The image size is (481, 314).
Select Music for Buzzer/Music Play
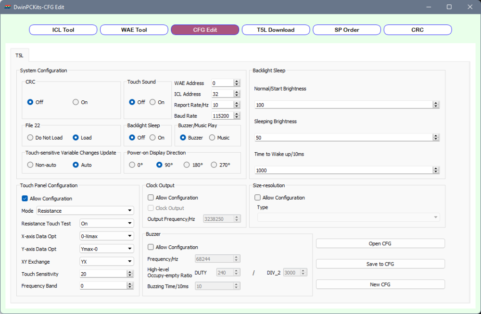[x=212, y=138]
